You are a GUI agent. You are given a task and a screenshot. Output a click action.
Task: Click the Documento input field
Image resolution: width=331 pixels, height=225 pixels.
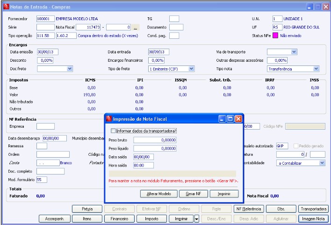click(x=176, y=27)
